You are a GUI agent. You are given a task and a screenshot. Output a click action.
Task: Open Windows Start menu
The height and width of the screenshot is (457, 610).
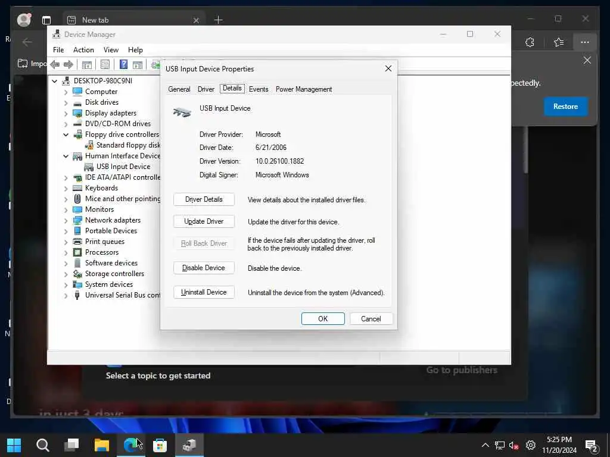pyautogui.click(x=14, y=445)
